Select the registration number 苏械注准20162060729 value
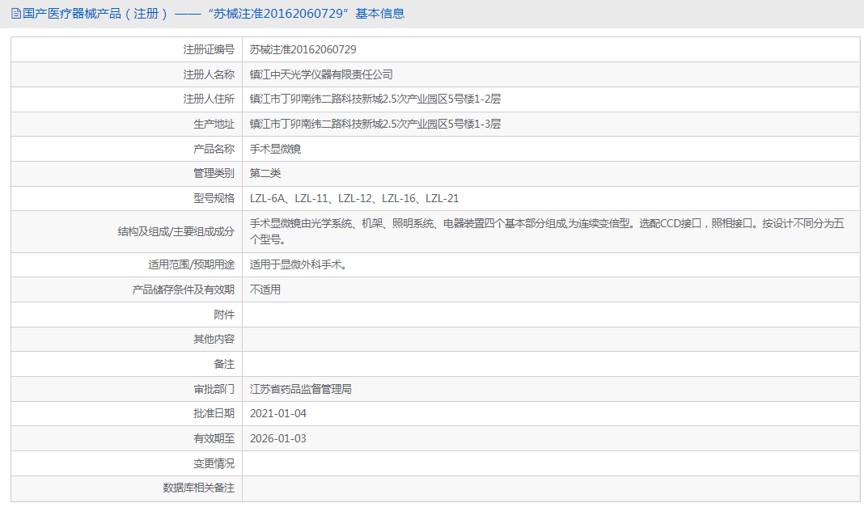Screen dimensions: 864x507 click(x=303, y=49)
